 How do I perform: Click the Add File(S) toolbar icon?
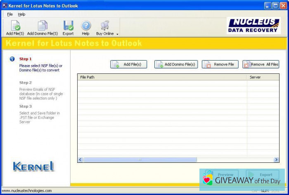15,26
